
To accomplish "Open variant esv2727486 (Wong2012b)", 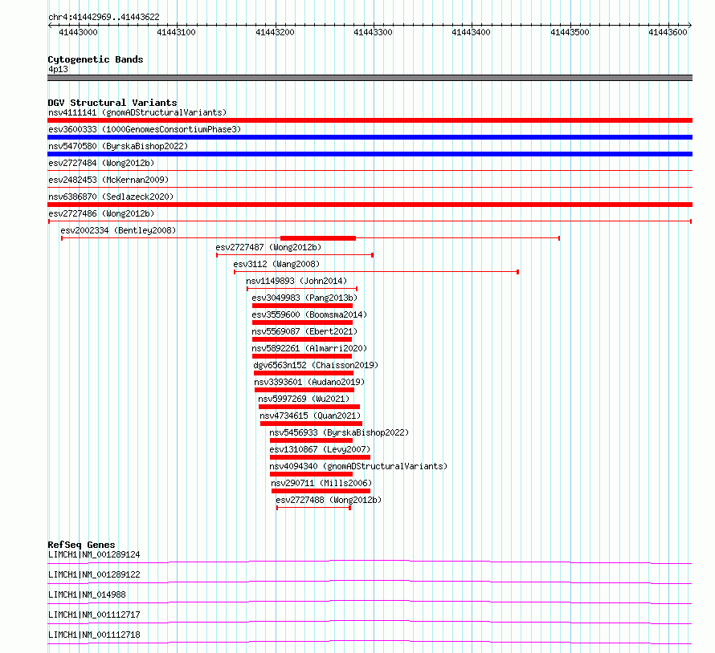I will click(x=101, y=213).
